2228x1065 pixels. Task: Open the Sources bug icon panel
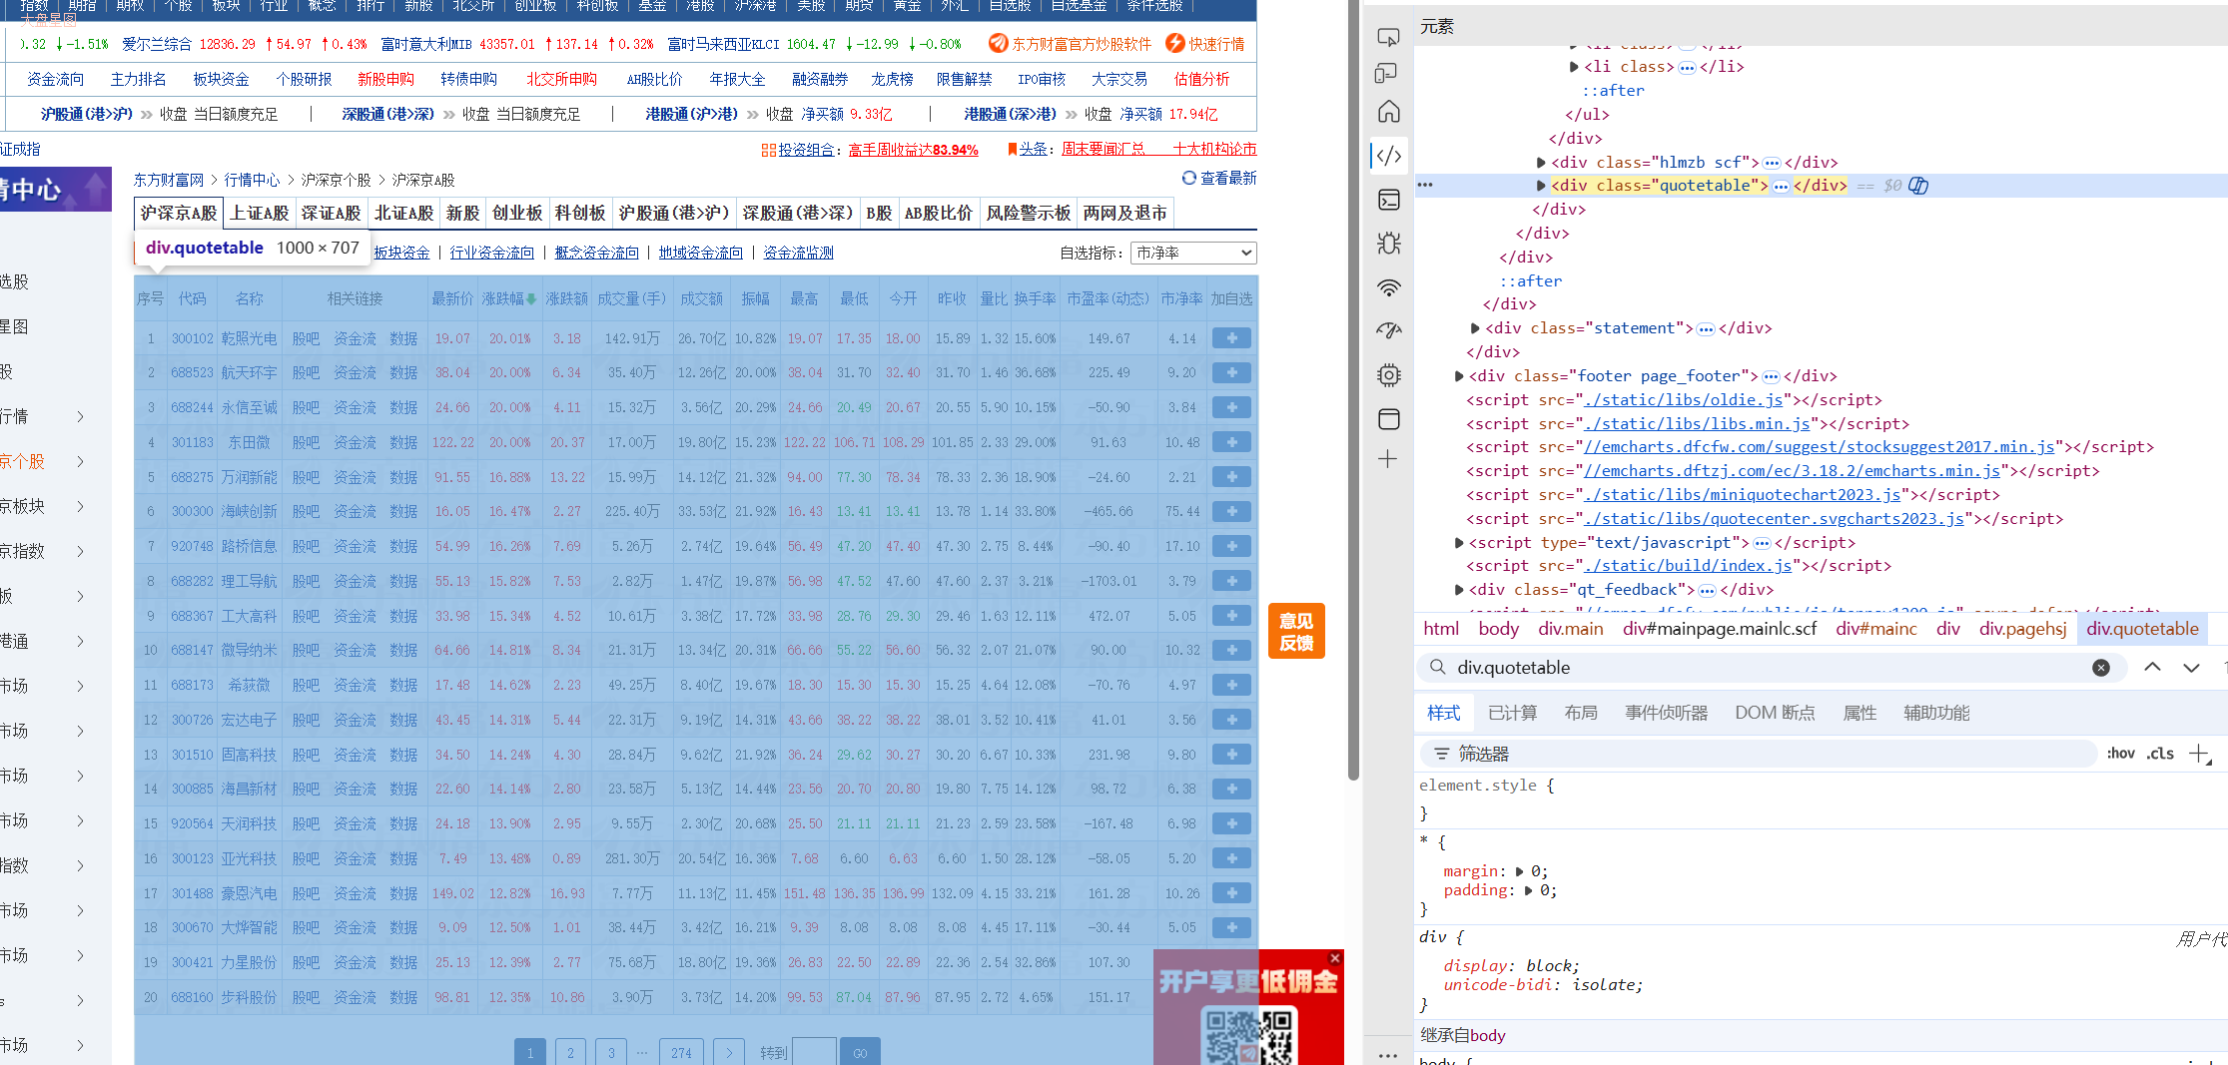(1388, 244)
